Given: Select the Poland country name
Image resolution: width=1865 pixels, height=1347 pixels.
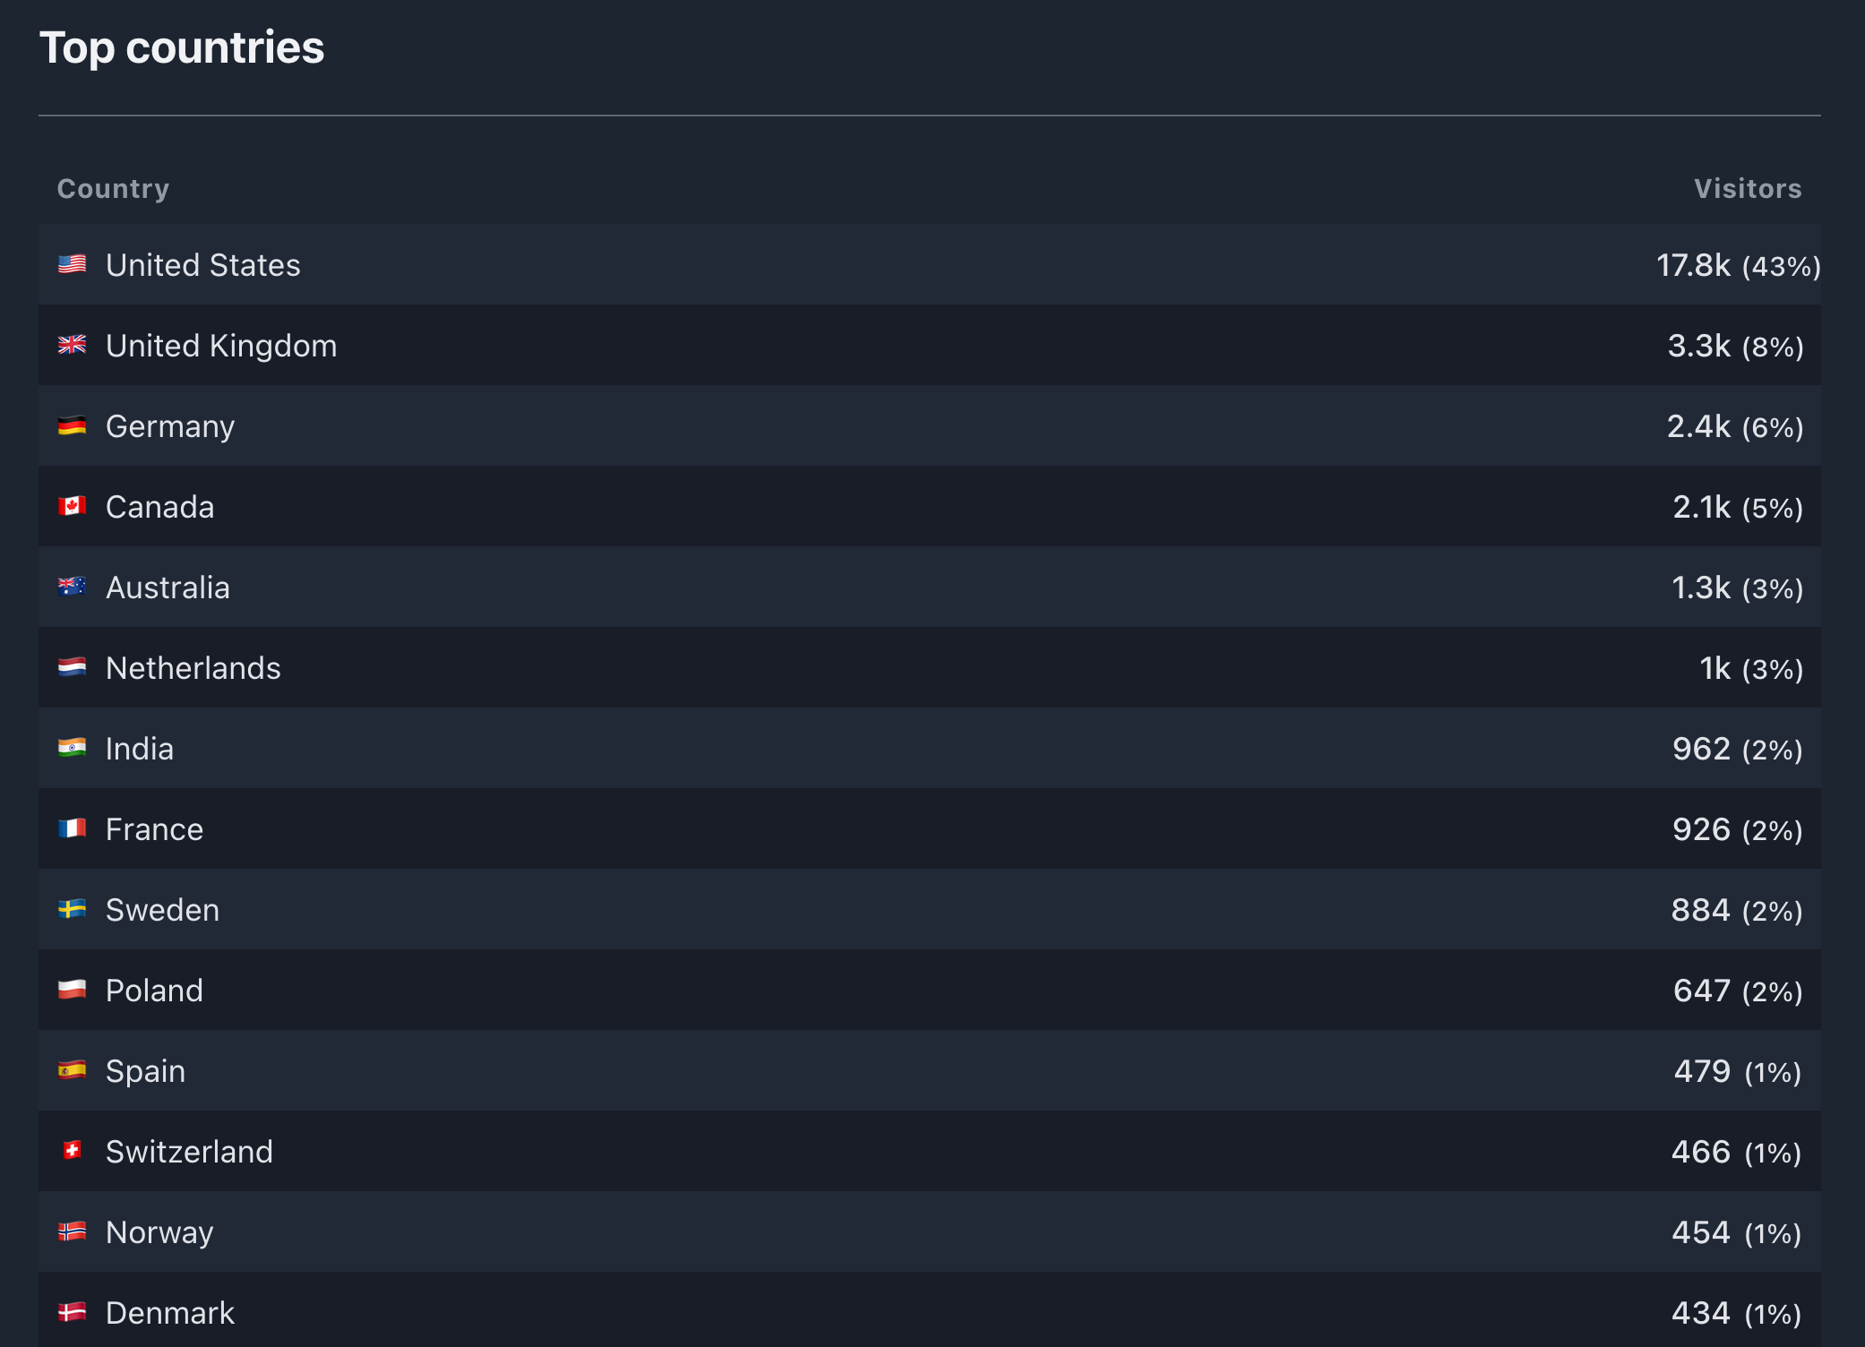Looking at the screenshot, I should (154, 991).
